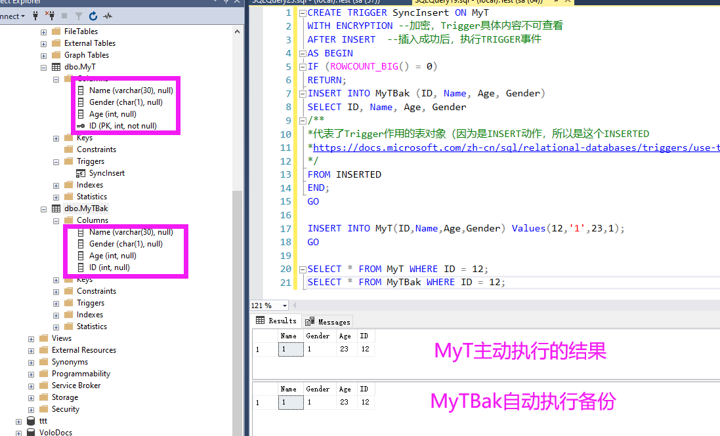Collapse the IF block on line 5

point(303,67)
